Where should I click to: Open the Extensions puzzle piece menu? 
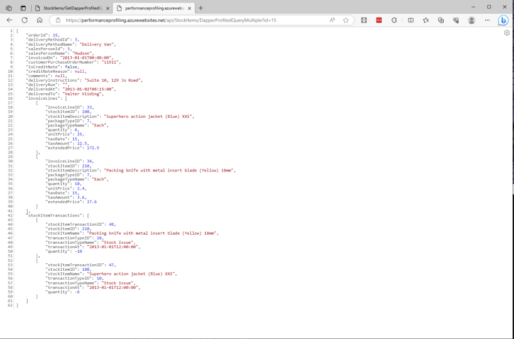[x=394, y=20]
